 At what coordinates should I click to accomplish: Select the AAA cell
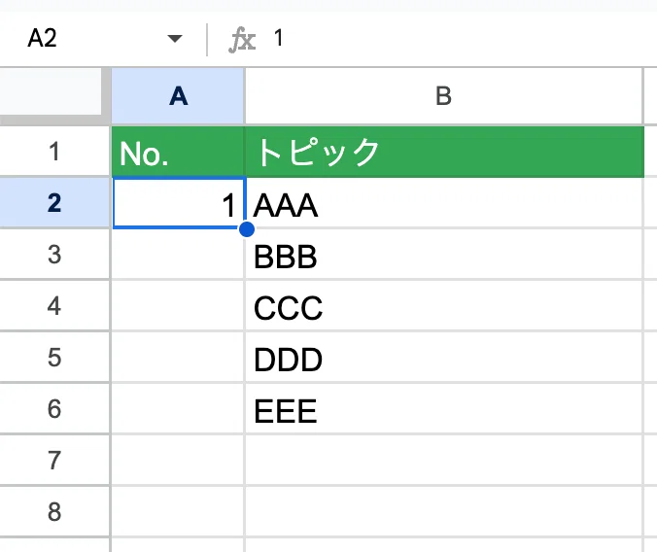click(x=444, y=203)
